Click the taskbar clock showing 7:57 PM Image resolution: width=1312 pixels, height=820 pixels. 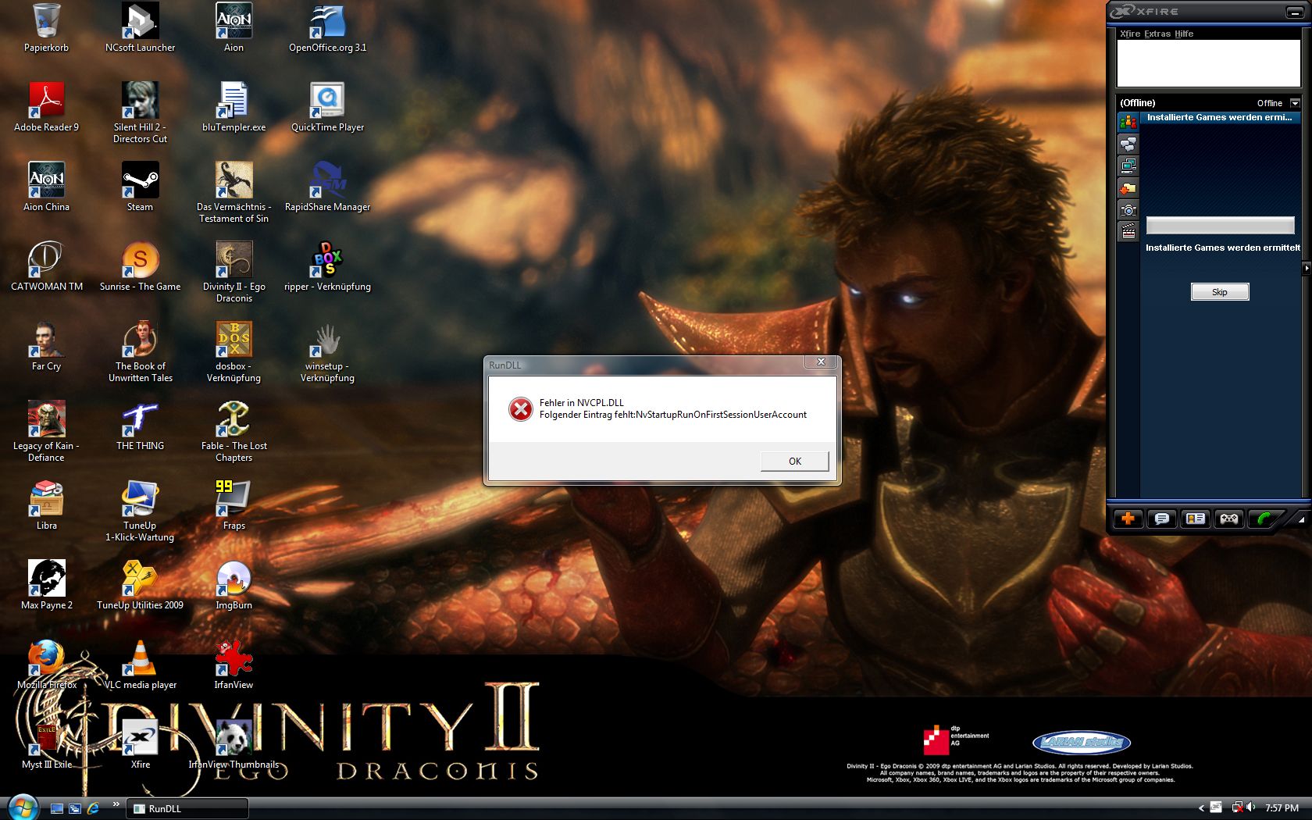point(1282,808)
